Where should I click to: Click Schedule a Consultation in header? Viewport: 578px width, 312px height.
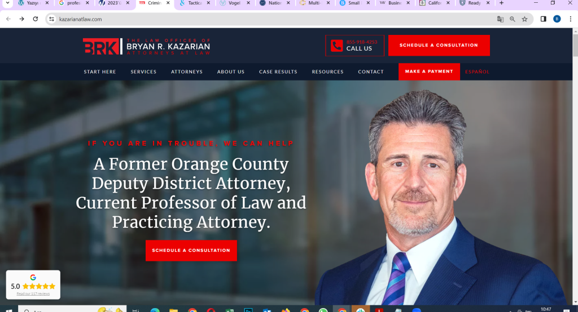pyautogui.click(x=439, y=45)
